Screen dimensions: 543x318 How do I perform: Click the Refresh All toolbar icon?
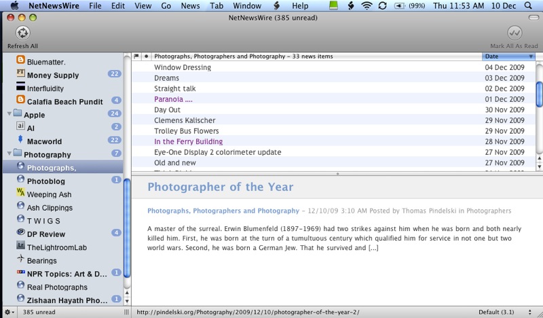click(23, 33)
